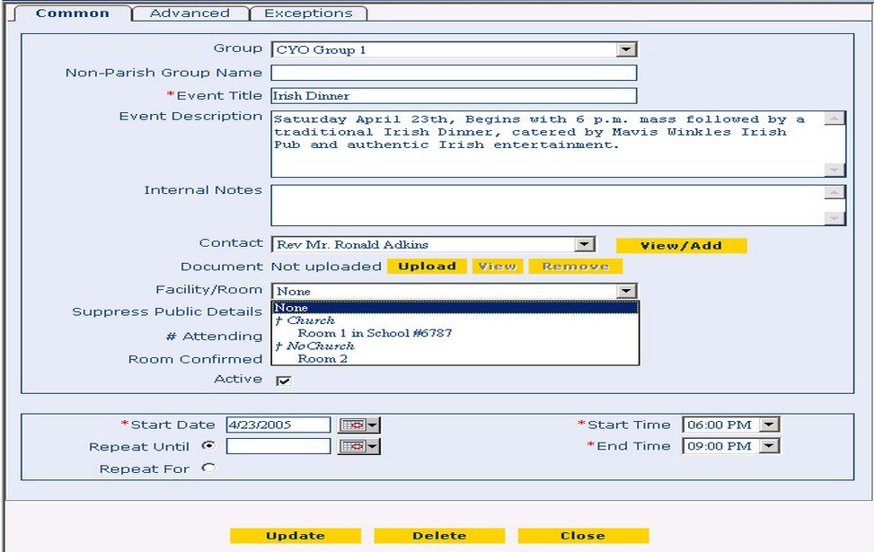Click the Update button
874x552 pixels.
[x=296, y=535]
